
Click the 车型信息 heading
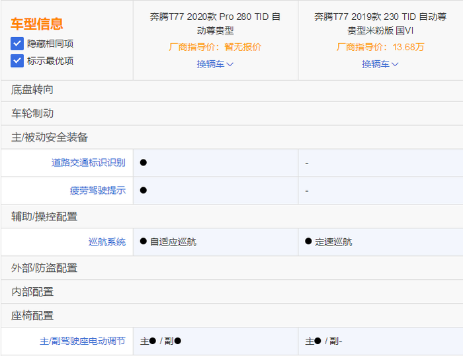coord(37,24)
